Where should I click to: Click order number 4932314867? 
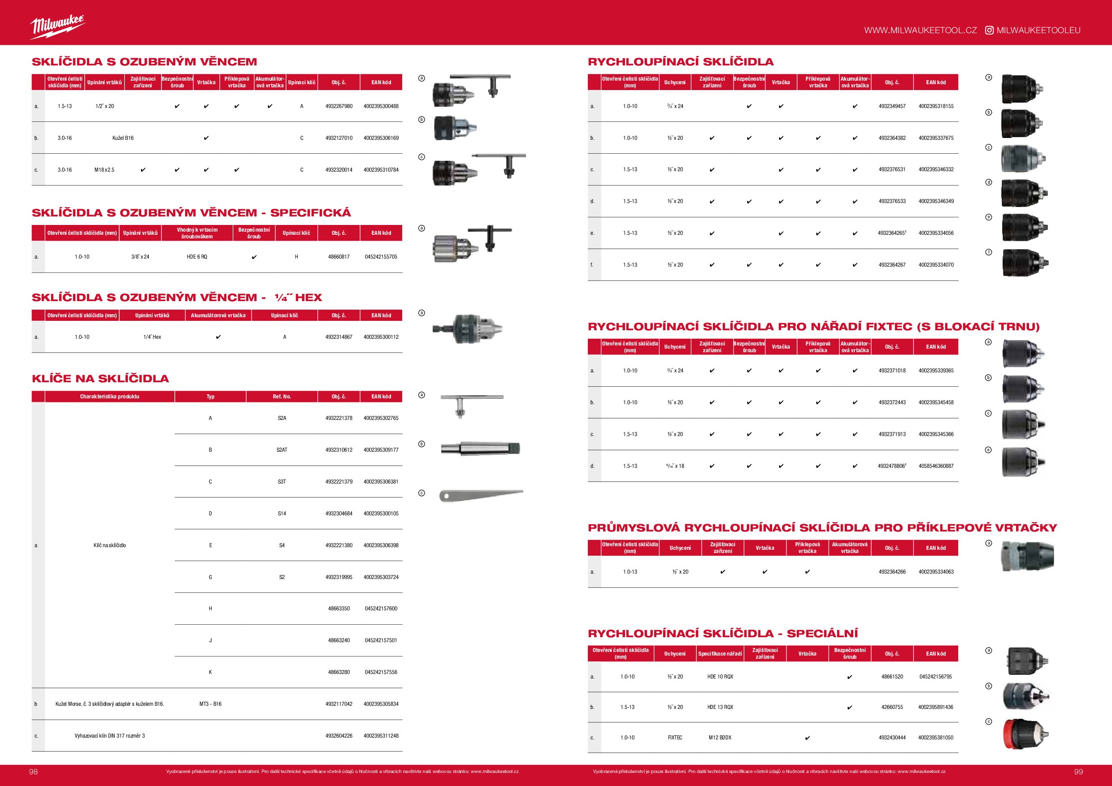point(339,337)
